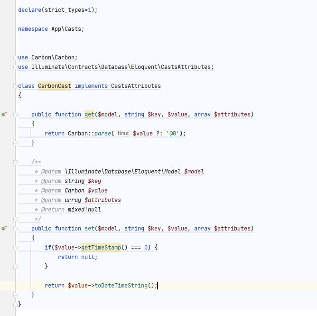This screenshot has width=317, height=316.
Task: Click the highlighted CarbonCast class name
Action: 55,86
